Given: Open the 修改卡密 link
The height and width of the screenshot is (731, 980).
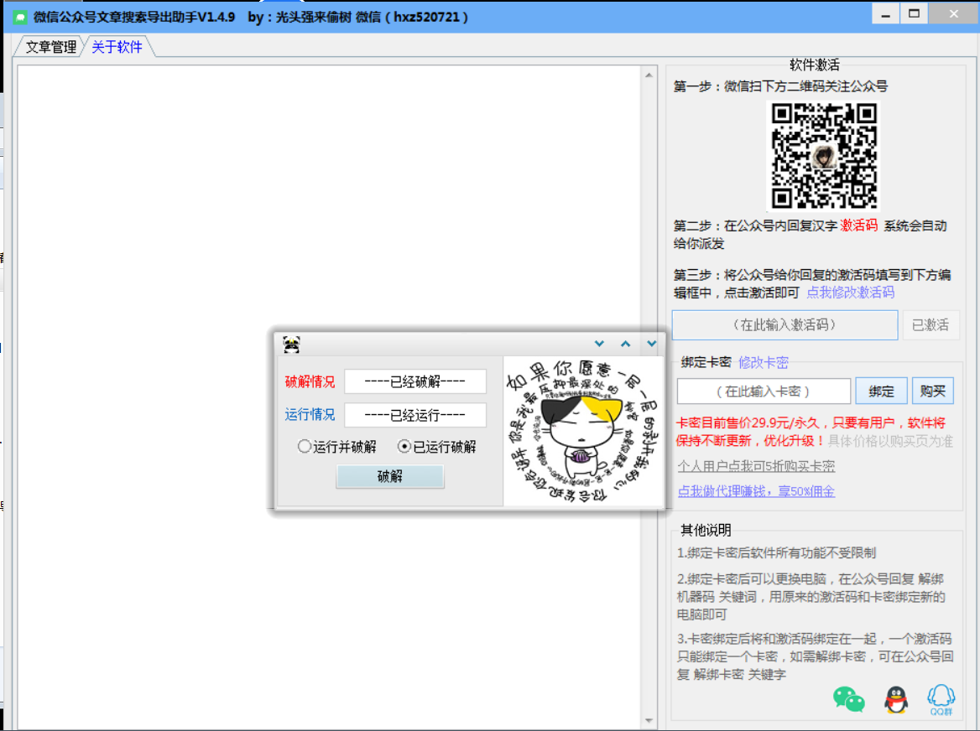Looking at the screenshot, I should coord(764,362).
